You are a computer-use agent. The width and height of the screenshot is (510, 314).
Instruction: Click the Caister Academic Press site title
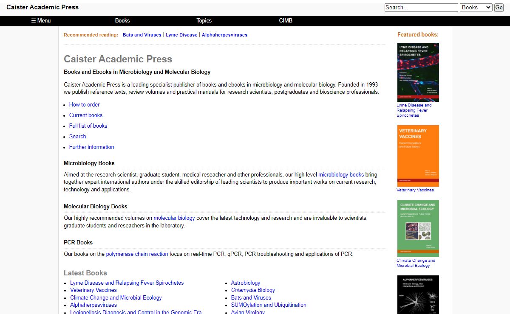pos(42,7)
